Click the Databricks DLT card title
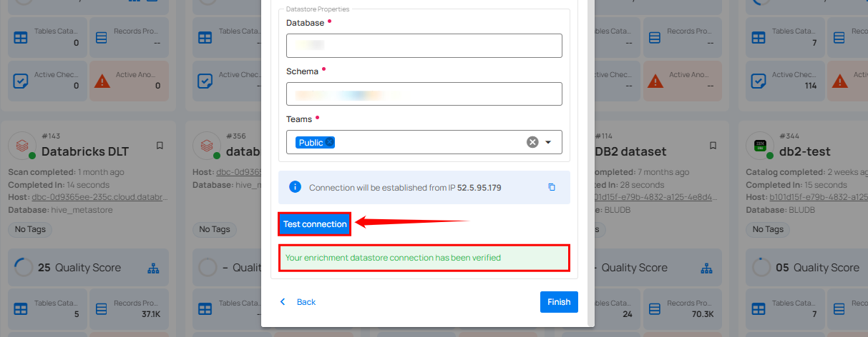 pos(85,151)
